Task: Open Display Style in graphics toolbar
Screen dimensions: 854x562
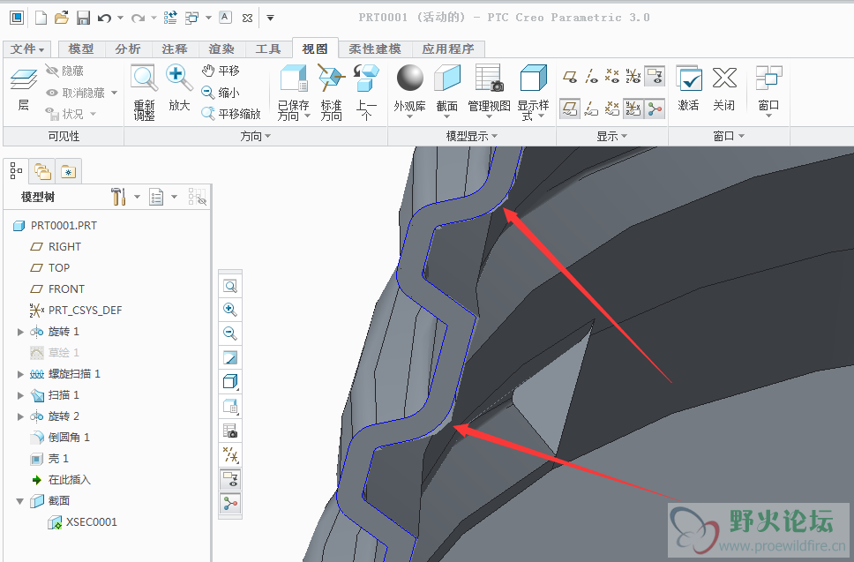Action: click(x=230, y=382)
